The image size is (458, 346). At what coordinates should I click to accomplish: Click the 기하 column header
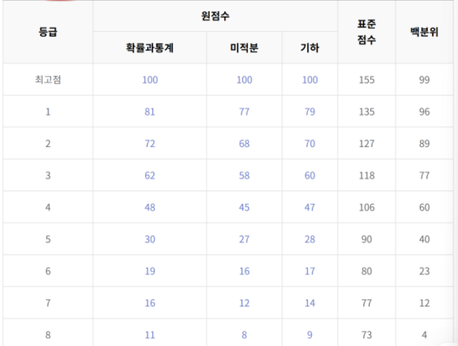(310, 48)
